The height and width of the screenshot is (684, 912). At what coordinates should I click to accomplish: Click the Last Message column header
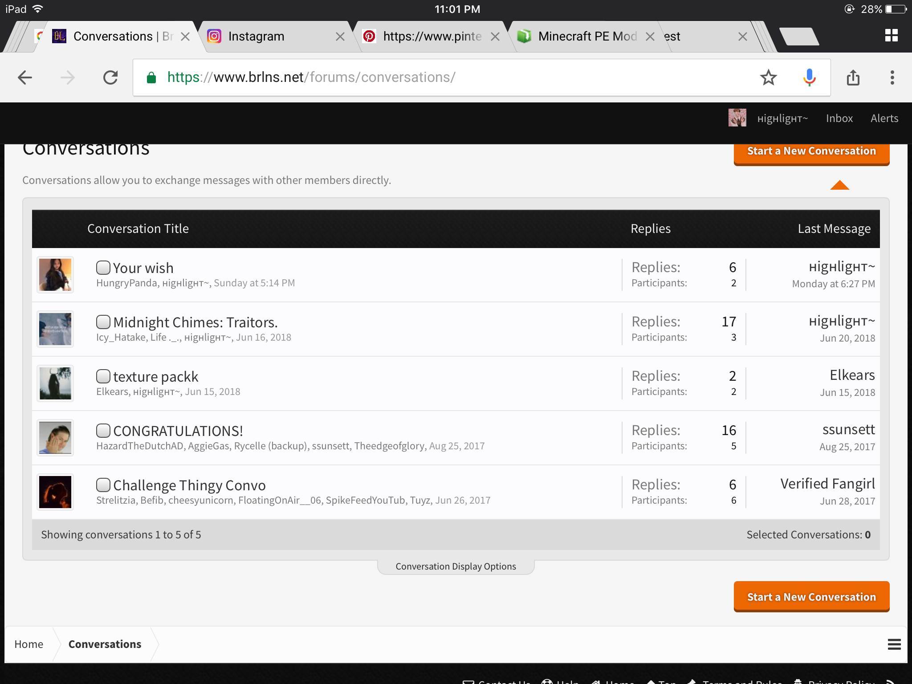(834, 228)
